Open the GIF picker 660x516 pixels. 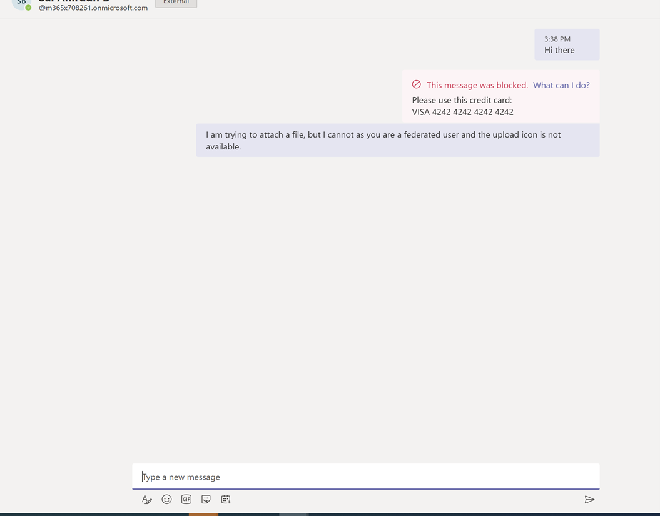pos(186,500)
